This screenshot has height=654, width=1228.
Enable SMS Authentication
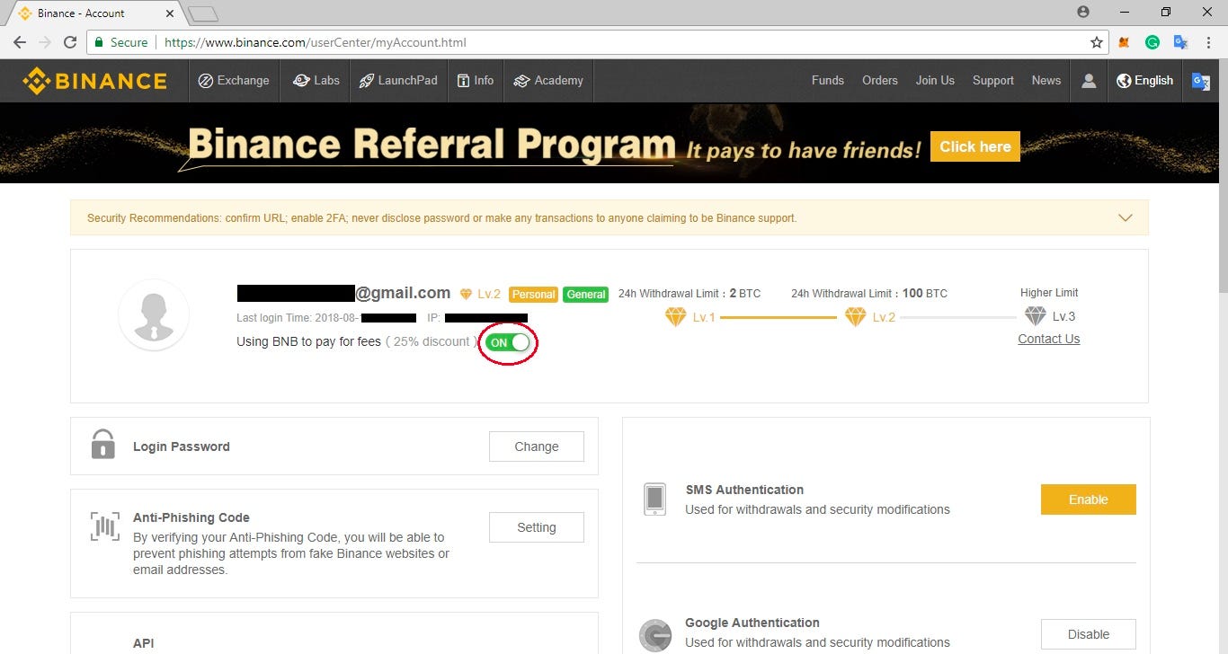(1089, 499)
